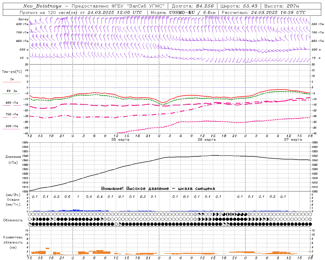Click the (мм/3ч.) unit label

[13, 195]
